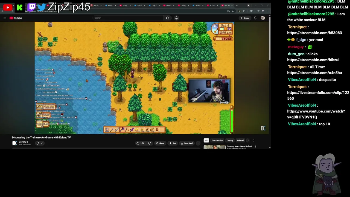350x197 pixels.
Task: Open the YouTube notifications bell
Action: coord(255,18)
